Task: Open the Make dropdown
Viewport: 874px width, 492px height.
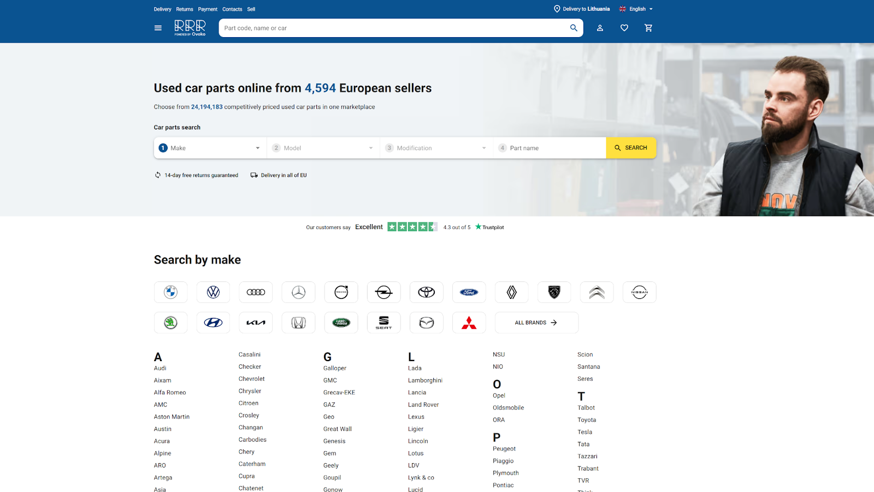Action: (210, 148)
